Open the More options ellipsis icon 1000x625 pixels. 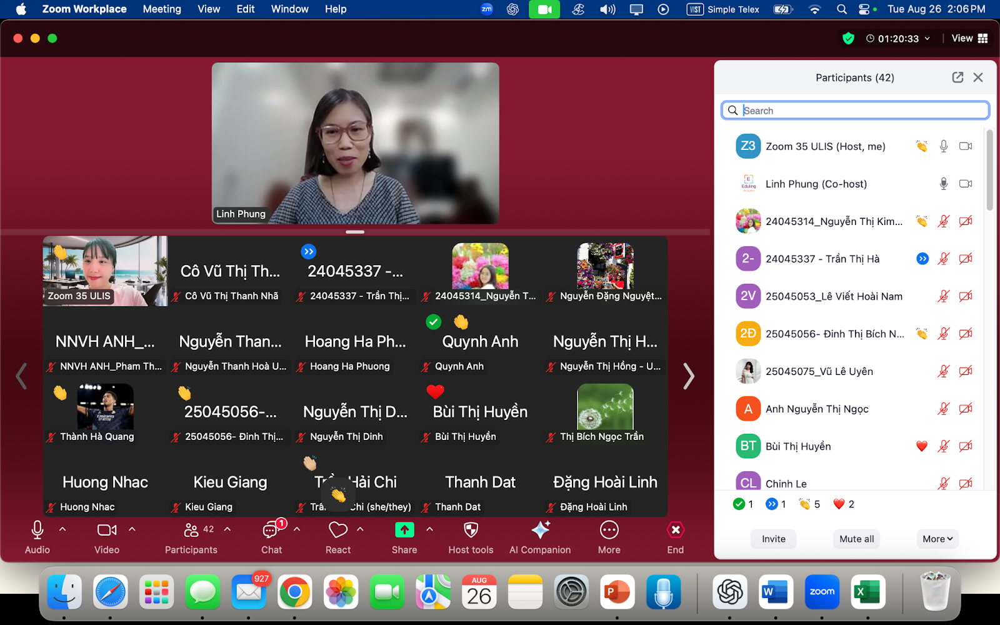(609, 531)
